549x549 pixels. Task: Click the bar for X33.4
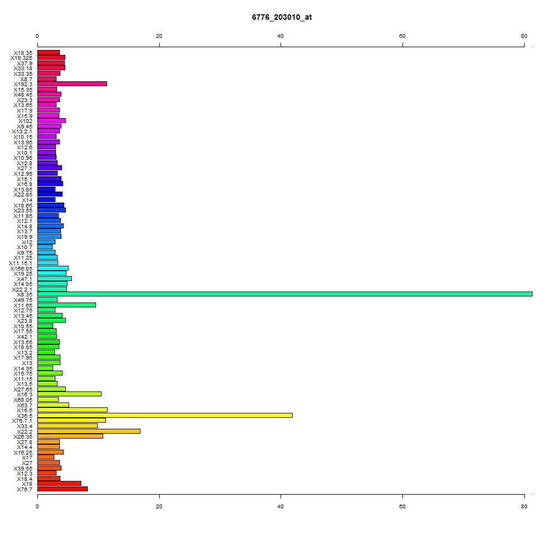[68, 426]
